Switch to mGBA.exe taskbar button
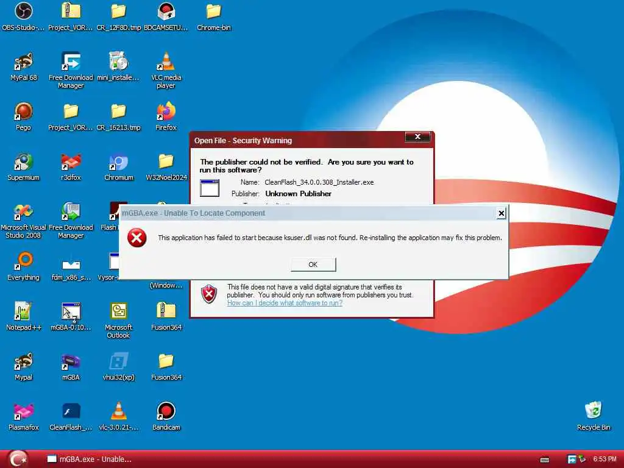The height and width of the screenshot is (468, 624). pyautogui.click(x=90, y=459)
